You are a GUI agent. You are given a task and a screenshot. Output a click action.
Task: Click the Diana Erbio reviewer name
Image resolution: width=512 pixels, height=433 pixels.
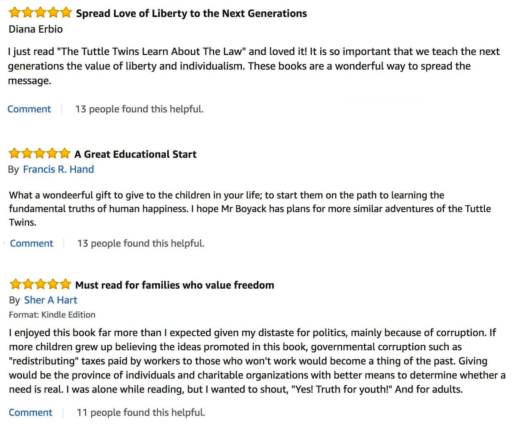(36, 29)
